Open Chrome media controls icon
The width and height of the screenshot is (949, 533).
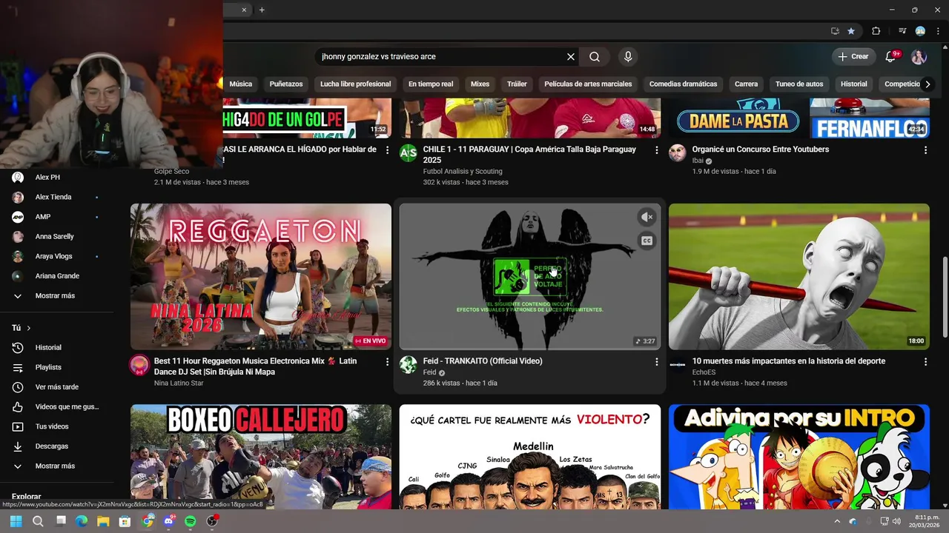902,31
